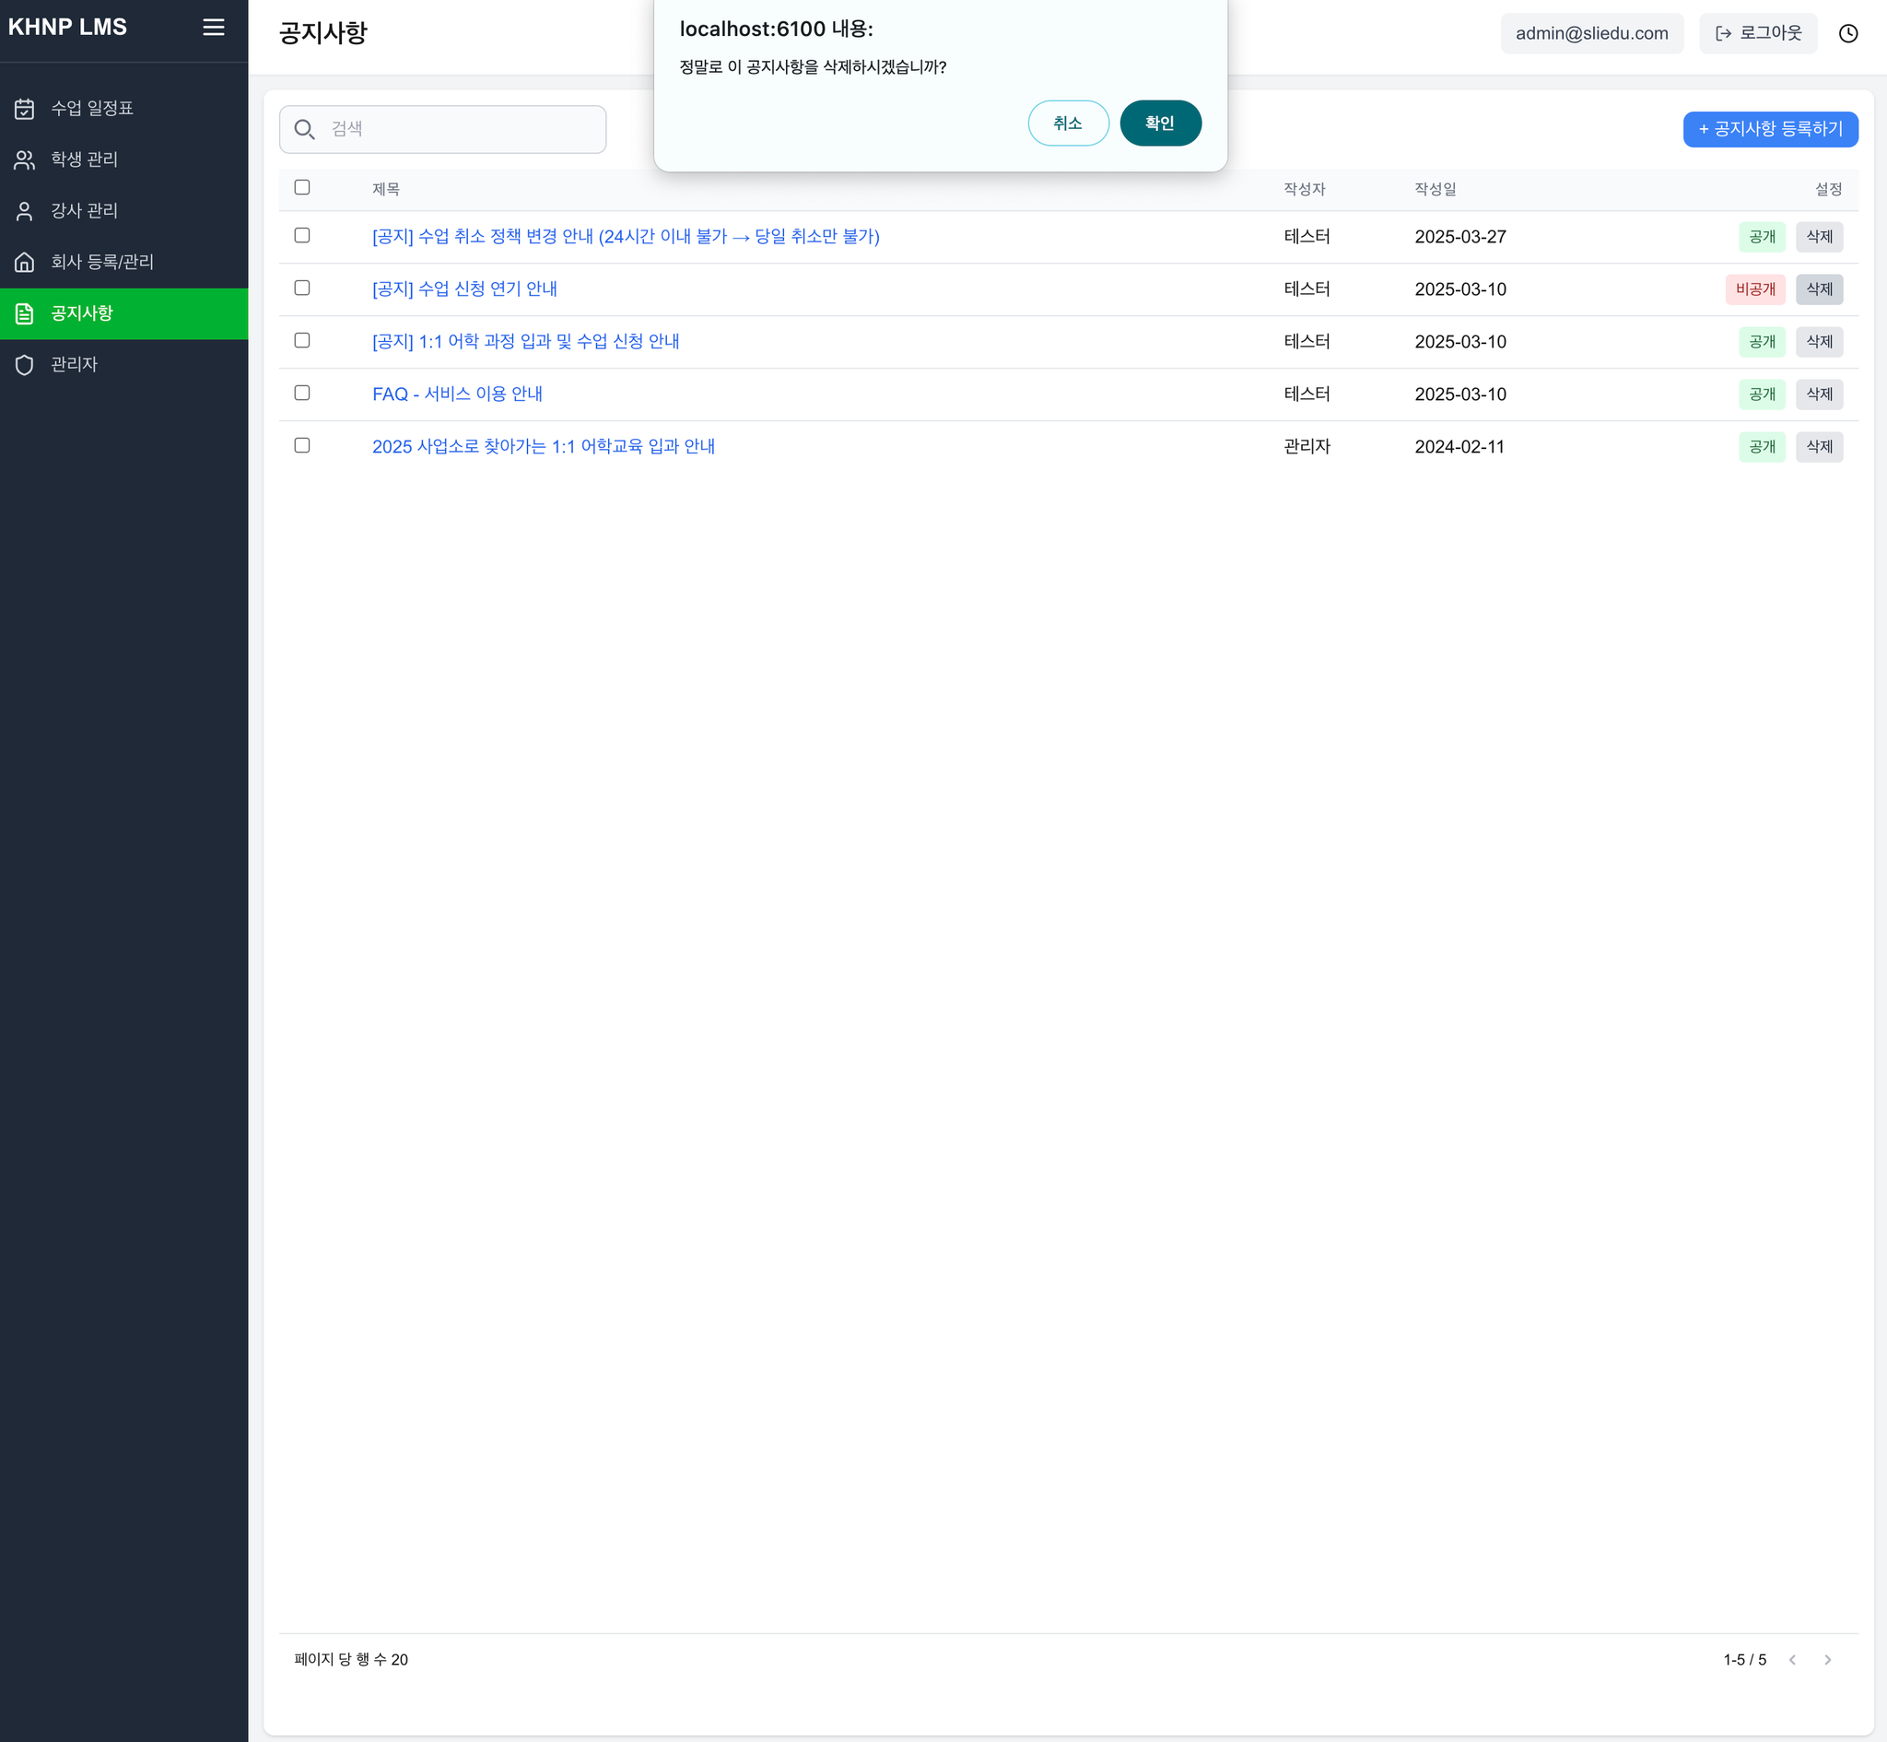The height and width of the screenshot is (1742, 1887).
Task: Toggle 공개 status for 2025-03-27 notice
Action: (x=1762, y=237)
